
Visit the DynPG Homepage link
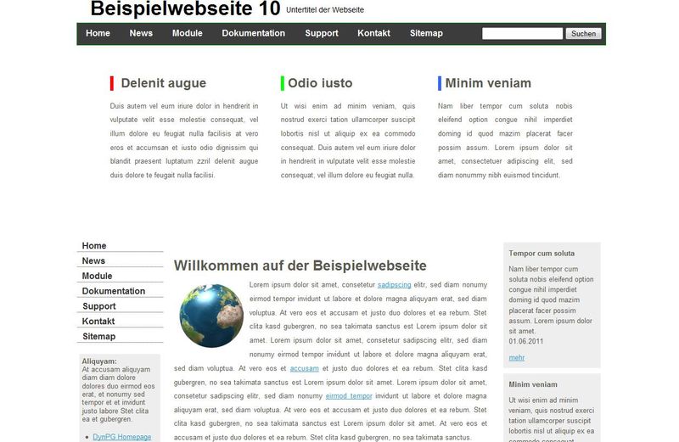[x=122, y=437]
